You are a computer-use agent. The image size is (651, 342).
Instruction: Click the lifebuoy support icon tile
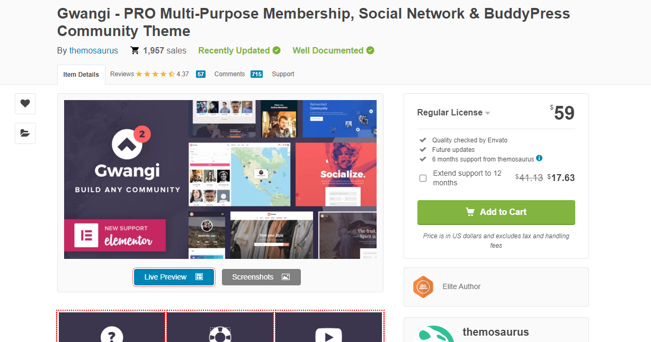(220, 335)
